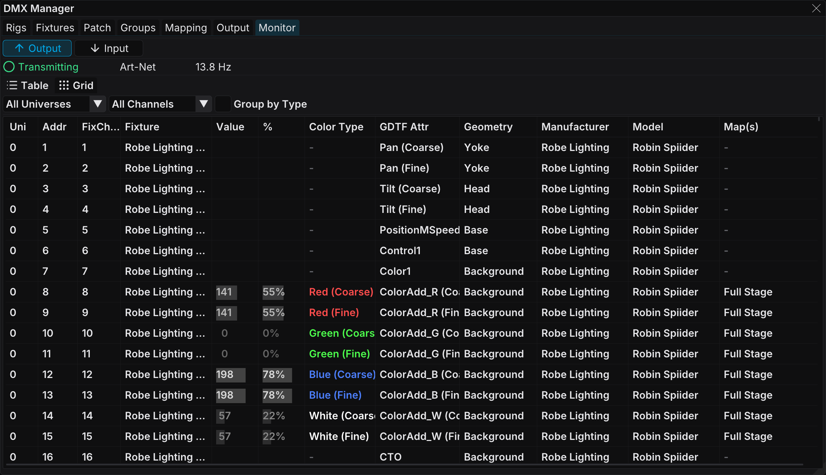826x475 pixels.
Task: Click the Art-Net protocol label
Action: click(138, 67)
